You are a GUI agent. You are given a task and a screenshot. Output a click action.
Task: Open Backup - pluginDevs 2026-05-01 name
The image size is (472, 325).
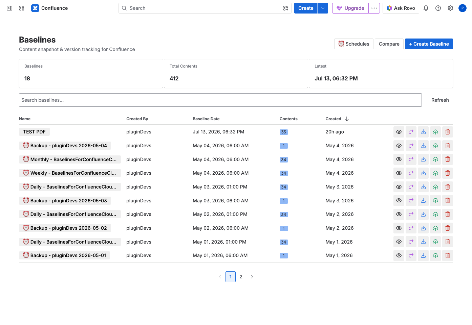[x=65, y=255]
